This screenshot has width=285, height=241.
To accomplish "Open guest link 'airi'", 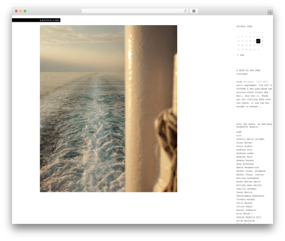I will (x=239, y=136).
